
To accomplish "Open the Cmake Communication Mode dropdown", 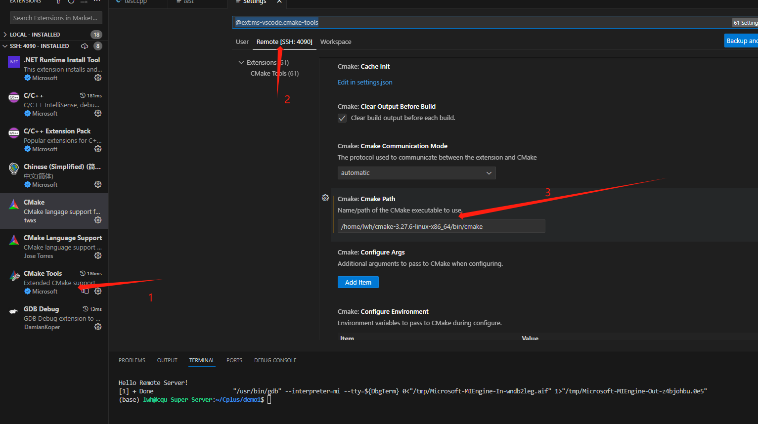I will (x=416, y=173).
